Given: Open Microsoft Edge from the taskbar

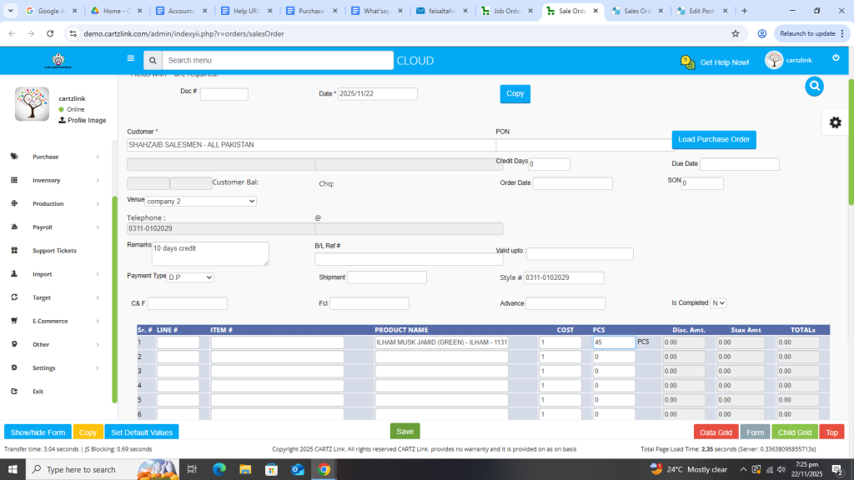Looking at the screenshot, I should [219, 469].
